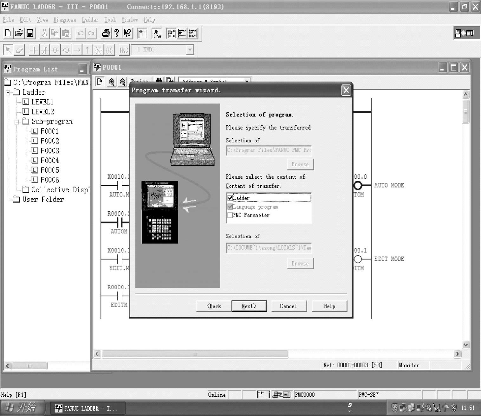Close the Program transfer wizard dialog
Screen dimensions: 481x416
click(x=346, y=90)
